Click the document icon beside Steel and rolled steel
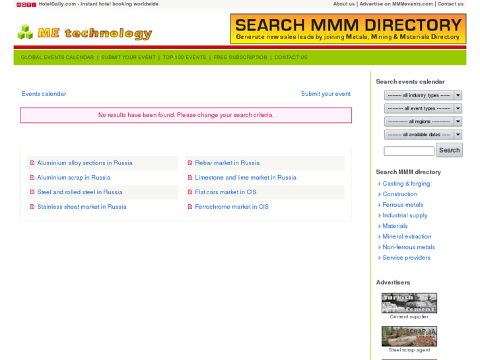Viewport: 480px width, 360px height. [32, 192]
